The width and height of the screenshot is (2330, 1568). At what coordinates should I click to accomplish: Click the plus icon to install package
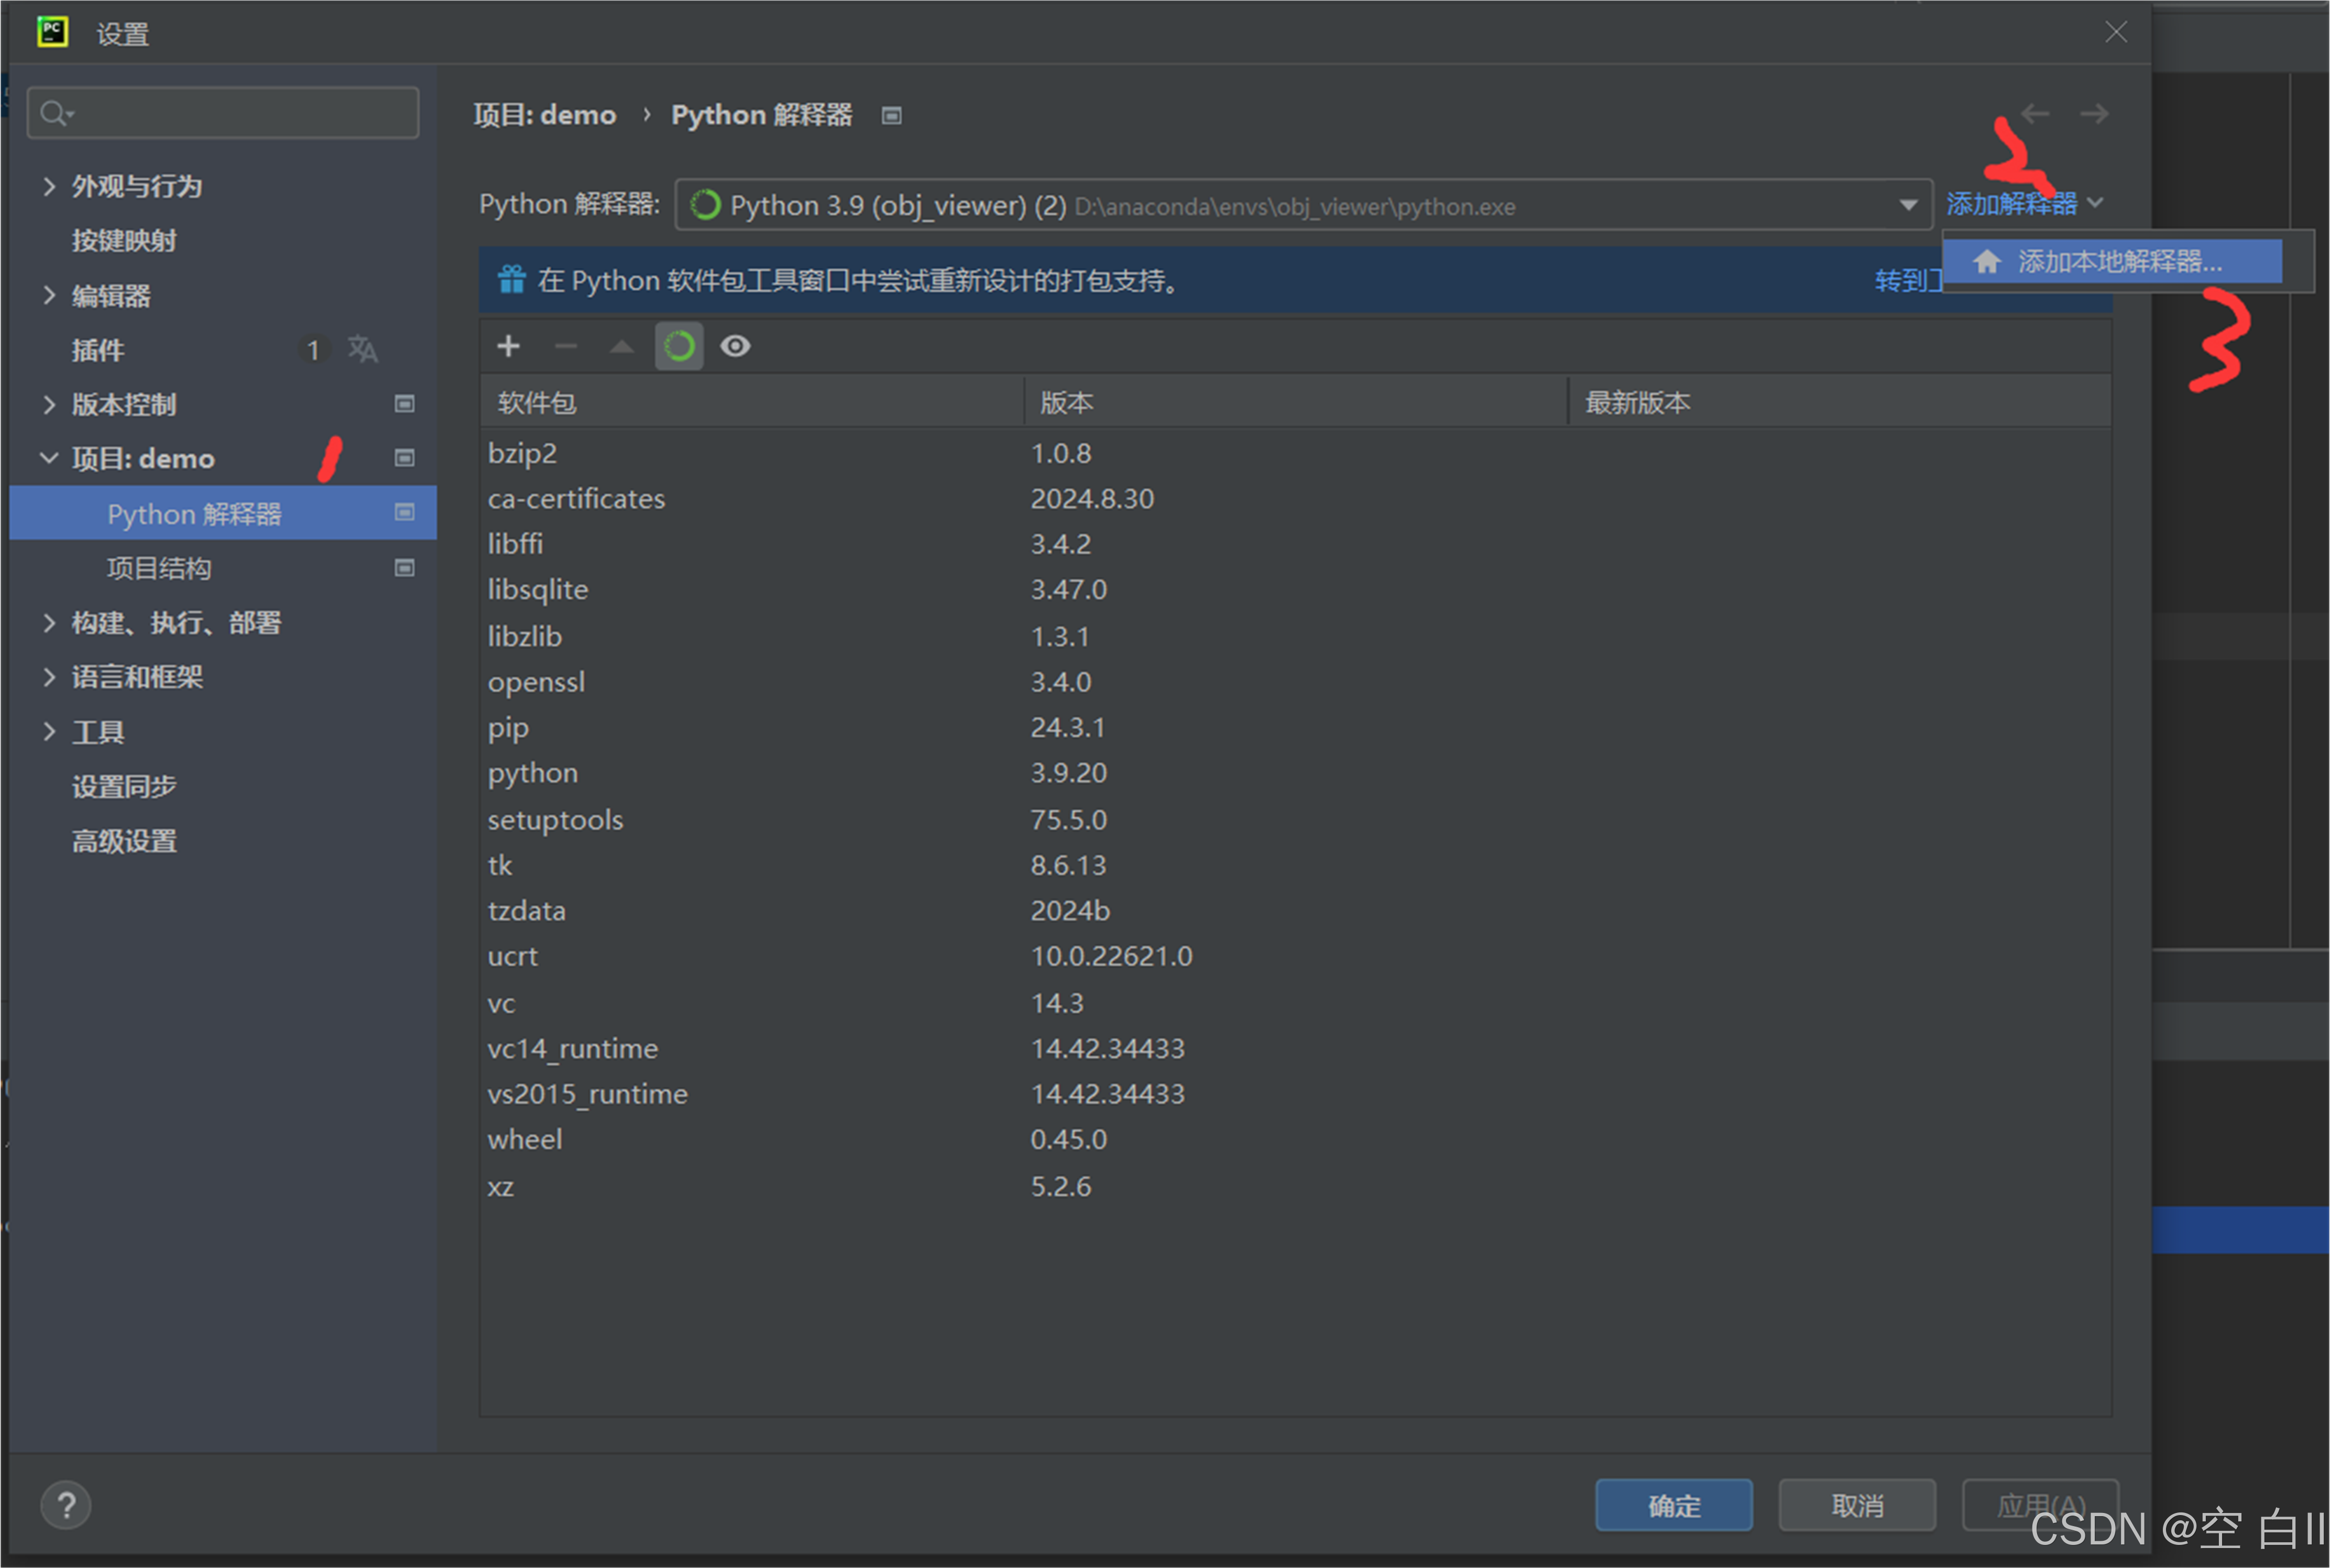[508, 346]
